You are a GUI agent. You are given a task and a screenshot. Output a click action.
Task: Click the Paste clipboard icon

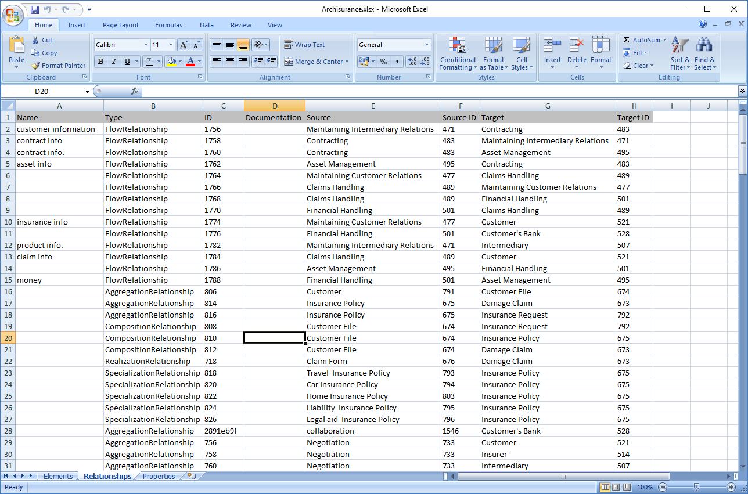[17, 44]
